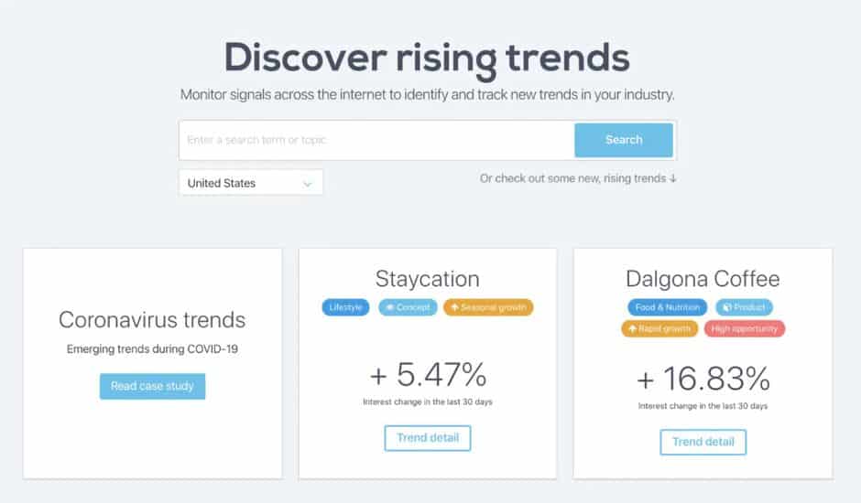The height and width of the screenshot is (503, 861).
Task: Open Trend detail for Dalgona Coffee
Action: (x=703, y=442)
